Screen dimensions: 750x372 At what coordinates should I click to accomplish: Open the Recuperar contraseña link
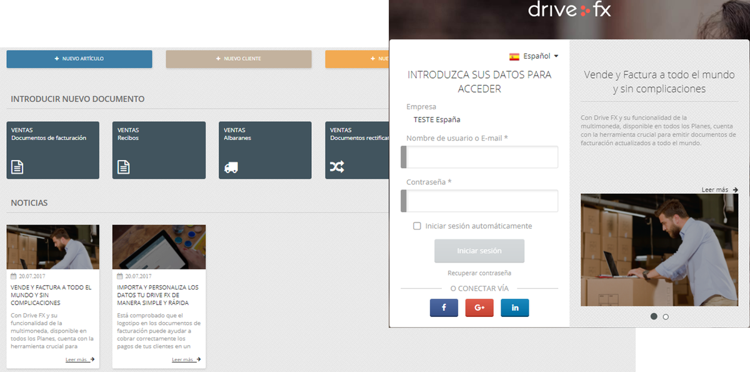click(x=479, y=273)
